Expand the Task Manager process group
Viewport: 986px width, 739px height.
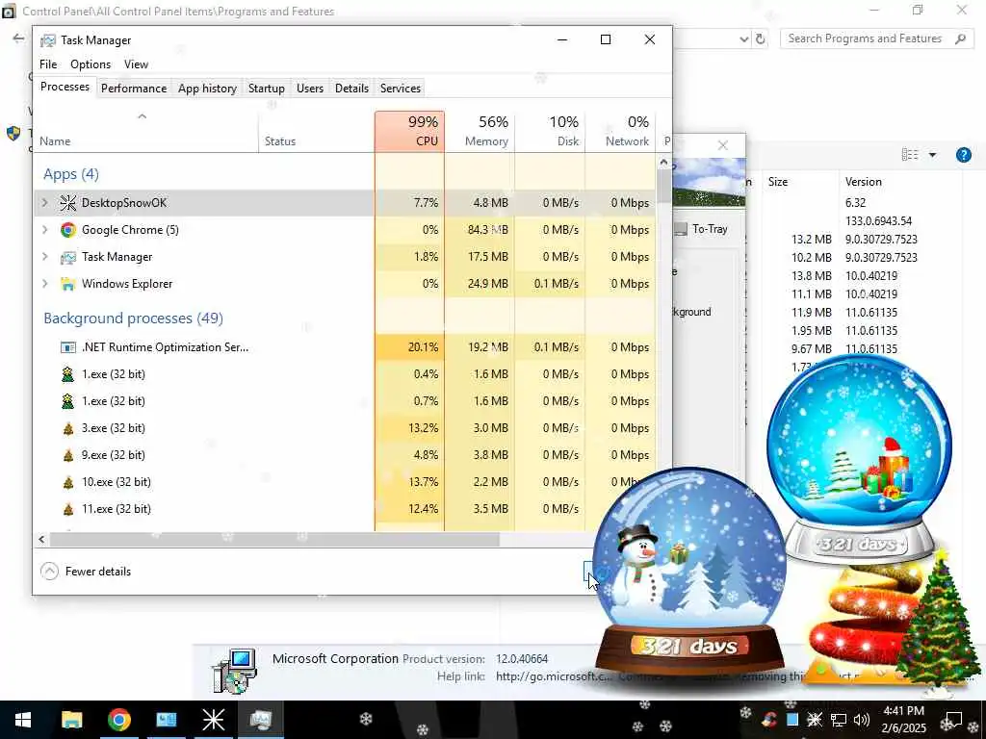coord(44,256)
